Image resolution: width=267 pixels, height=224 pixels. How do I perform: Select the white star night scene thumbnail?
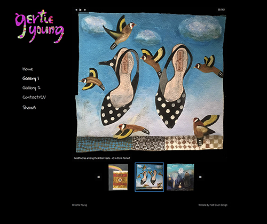180,177
